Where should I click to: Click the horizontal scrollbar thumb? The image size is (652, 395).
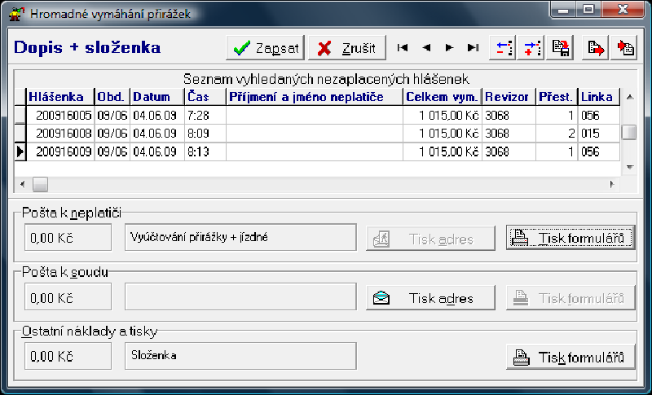40,184
